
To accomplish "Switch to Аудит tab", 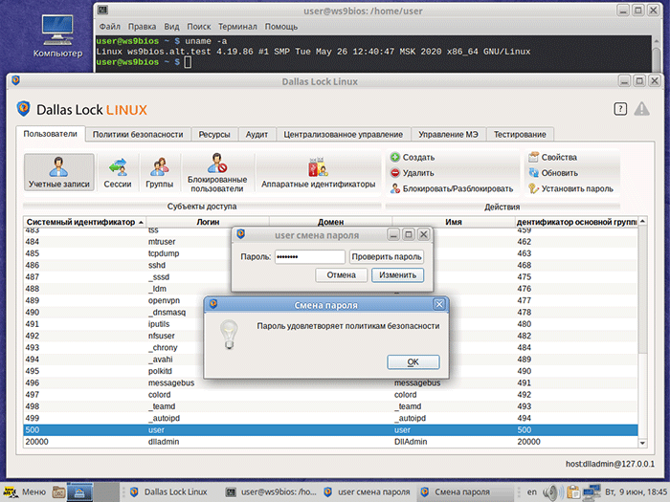I will click(x=257, y=135).
